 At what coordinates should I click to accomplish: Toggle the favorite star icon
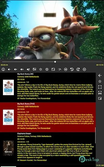100,81
